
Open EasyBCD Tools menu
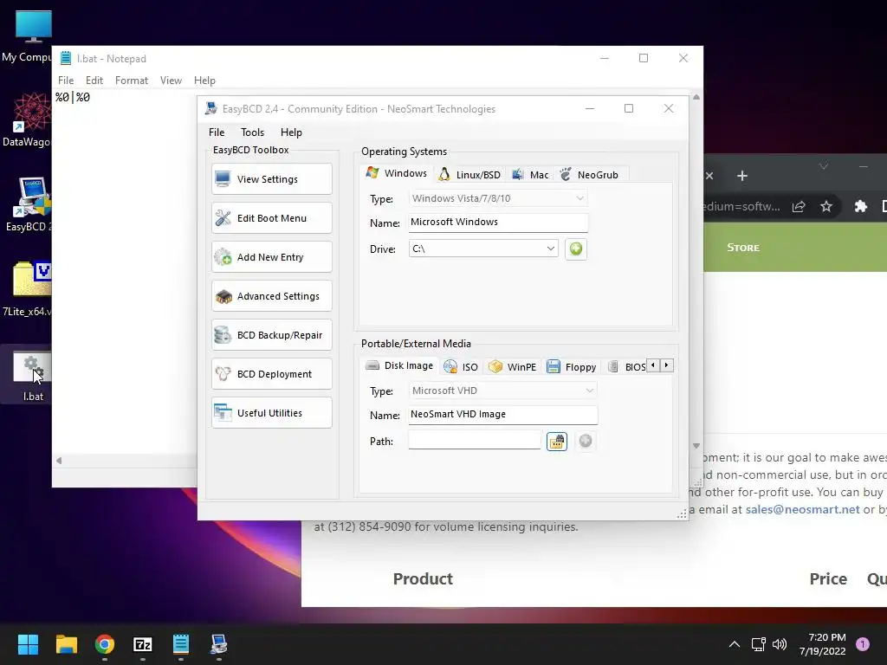point(252,132)
